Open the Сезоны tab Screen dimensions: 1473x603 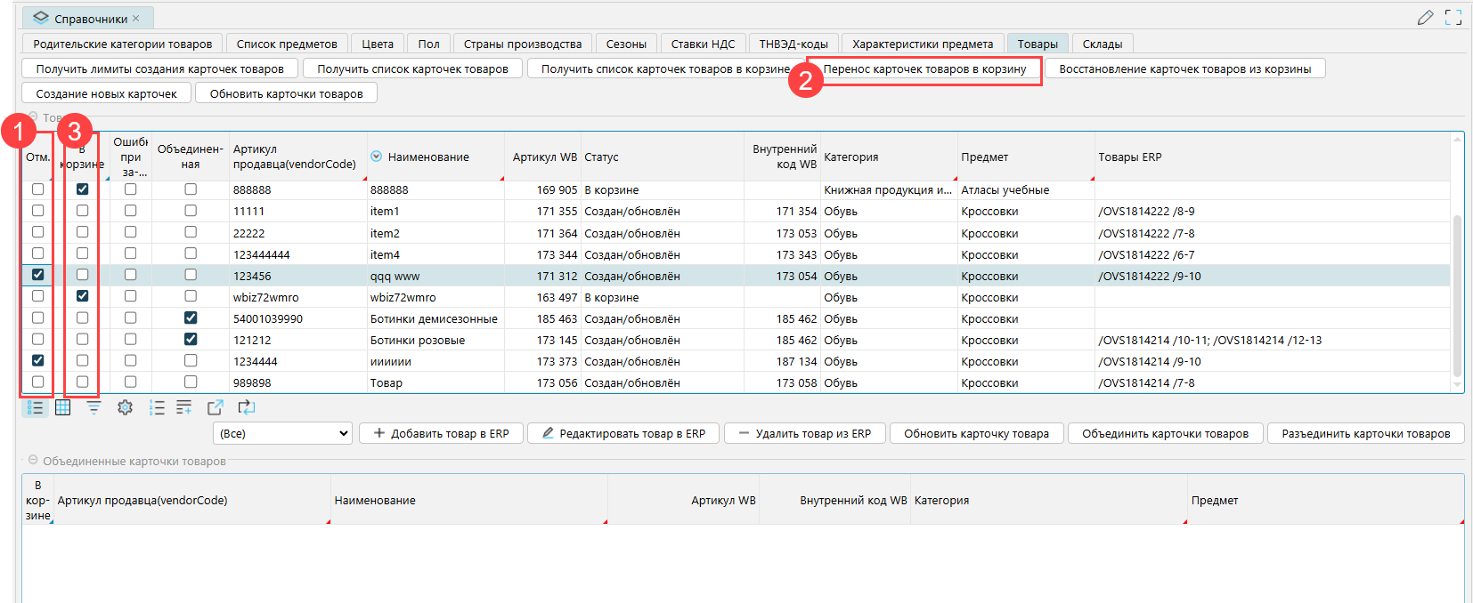626,44
